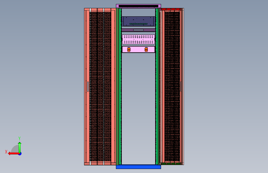The height and width of the screenshot is (173, 268).
Task: Select the purple drawer unit with handle
Action: point(138,30)
